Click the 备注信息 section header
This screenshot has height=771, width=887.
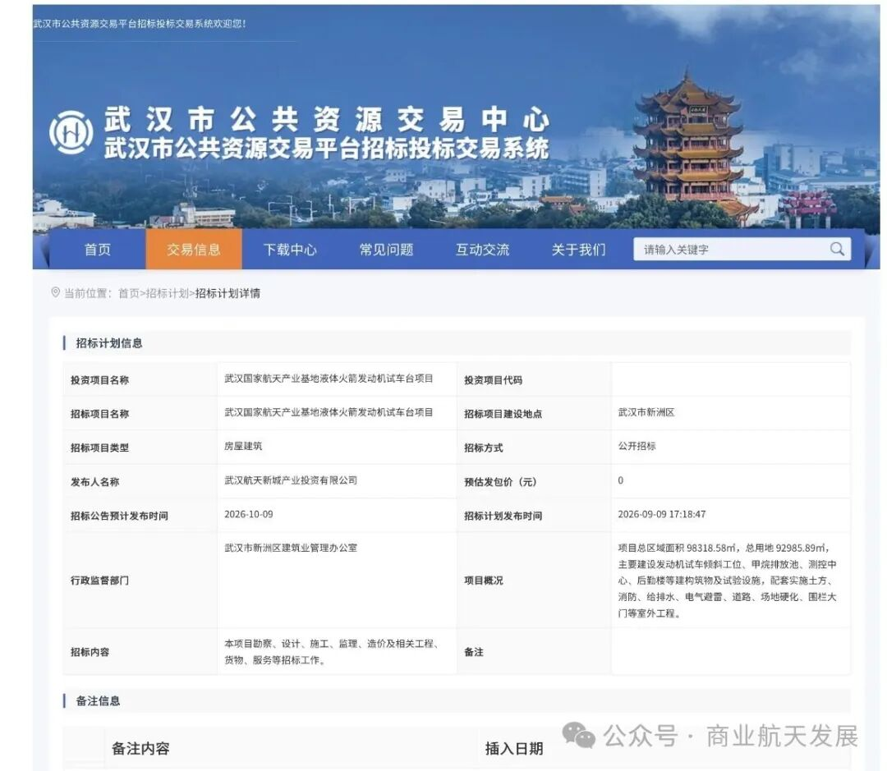click(98, 701)
